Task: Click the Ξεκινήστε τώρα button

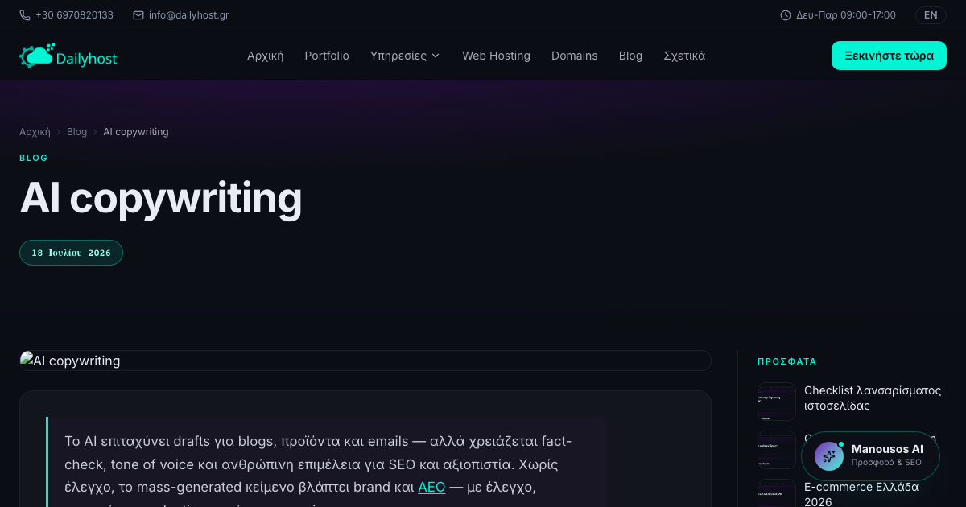Action: [x=889, y=56]
